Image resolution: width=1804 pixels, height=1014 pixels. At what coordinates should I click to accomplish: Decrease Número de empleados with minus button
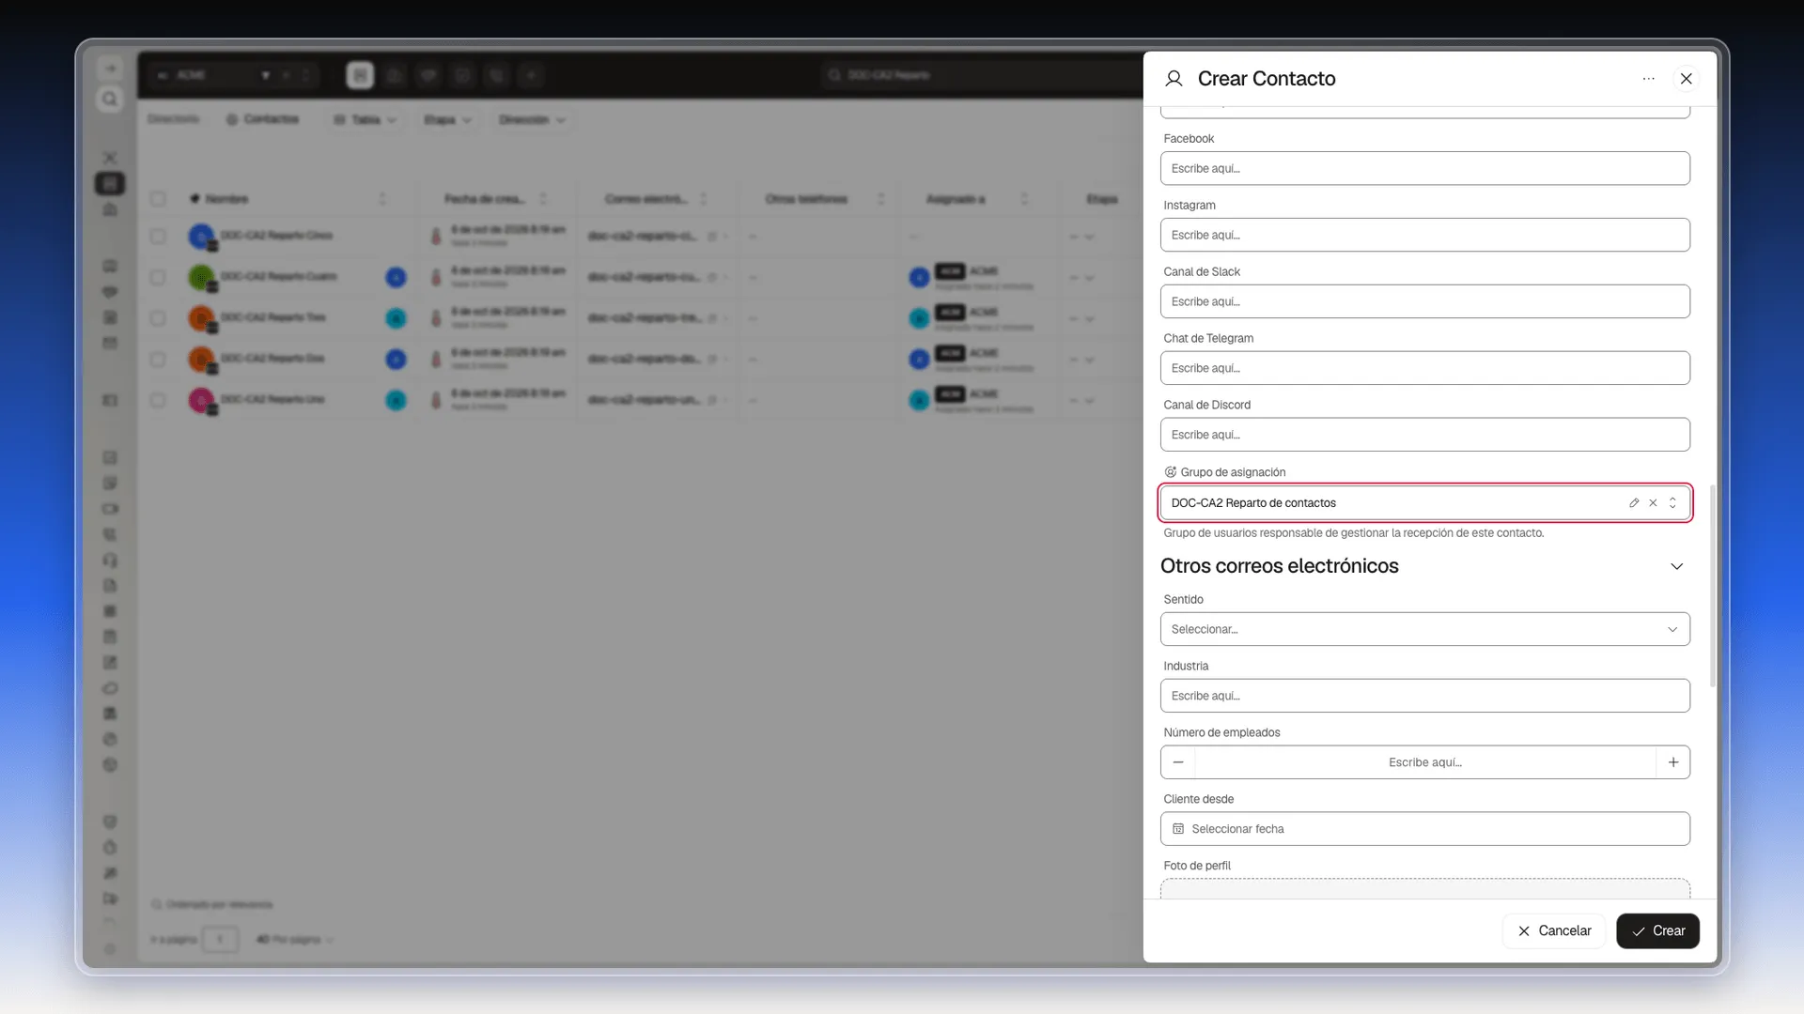point(1178,762)
